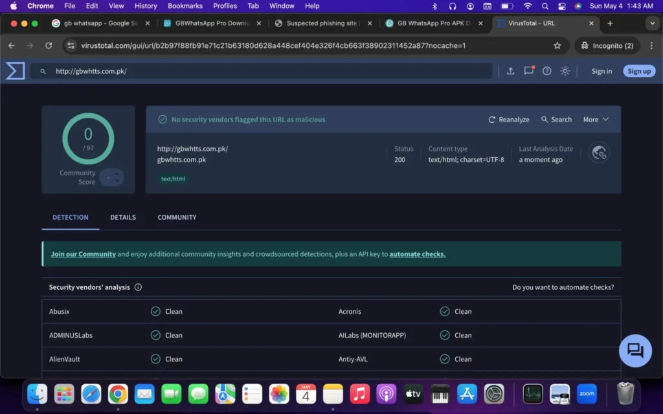
Task: Click info icon beside Security vendors' analysis
Action: [x=138, y=287]
